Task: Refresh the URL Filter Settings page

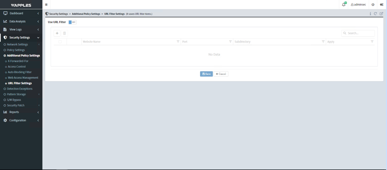Action: coord(375,14)
